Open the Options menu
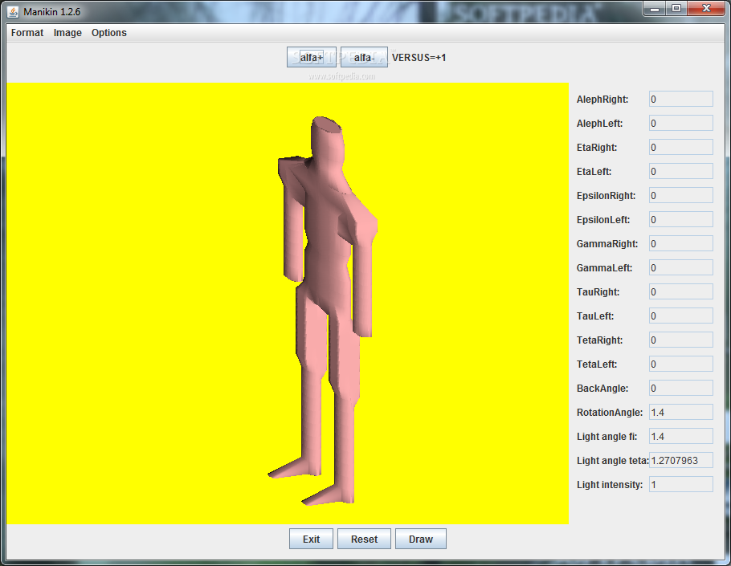 109,33
